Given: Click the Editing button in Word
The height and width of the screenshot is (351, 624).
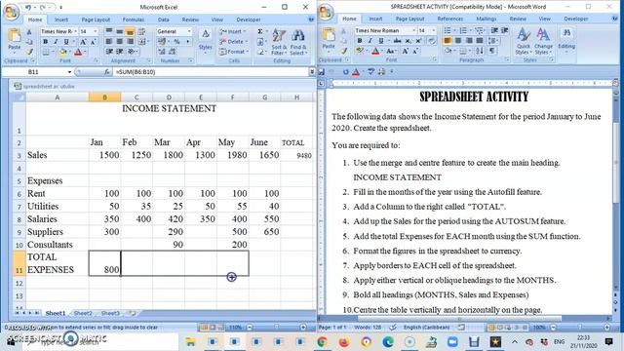Looking at the screenshot, I should tap(566, 39).
